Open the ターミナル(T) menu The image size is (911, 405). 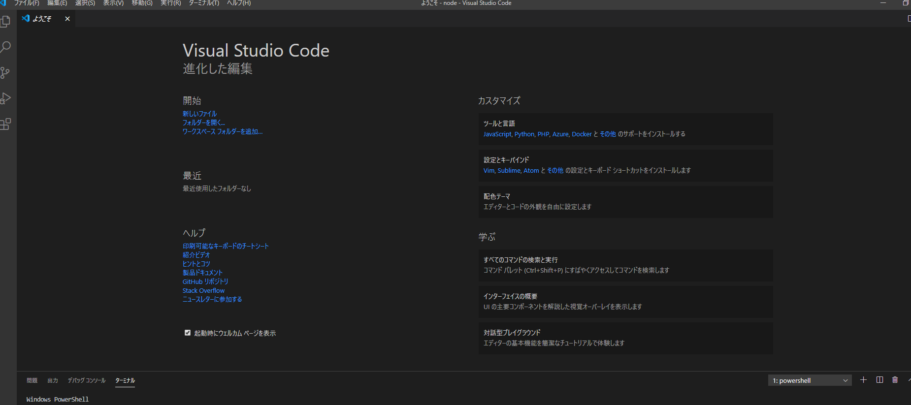point(204,3)
